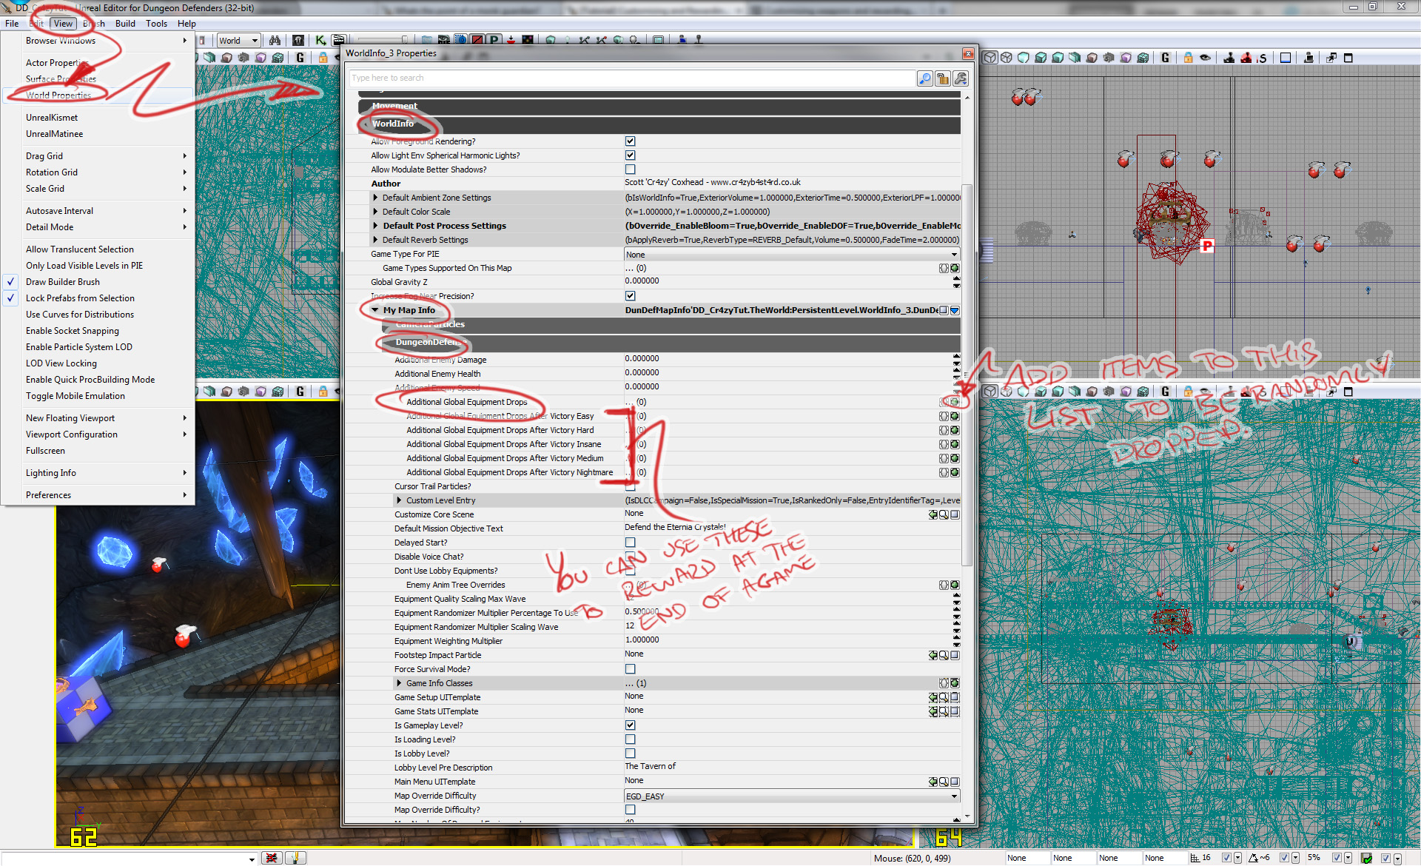The height and width of the screenshot is (866, 1421).
Task: Toggle Increase Fog Near Precision checkbox
Action: click(630, 296)
